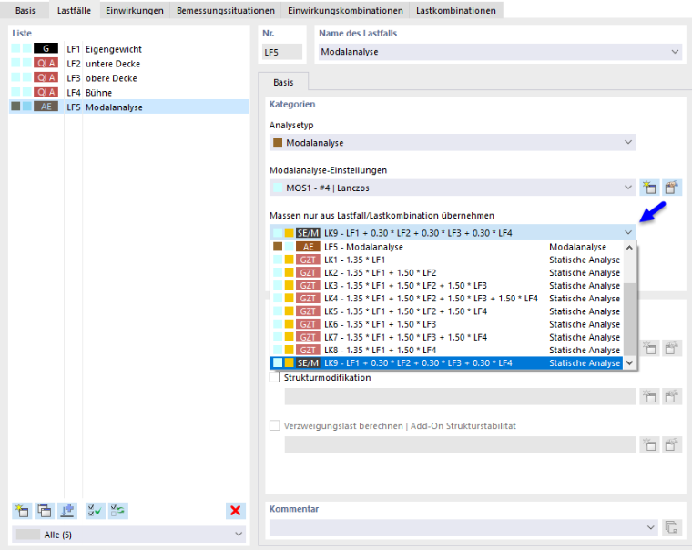The height and width of the screenshot is (550, 692).
Task: Create new modal analysis settings icon
Action: 649,188
